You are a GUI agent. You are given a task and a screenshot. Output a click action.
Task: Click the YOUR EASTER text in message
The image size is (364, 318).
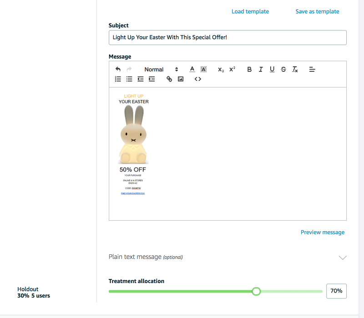(134, 102)
